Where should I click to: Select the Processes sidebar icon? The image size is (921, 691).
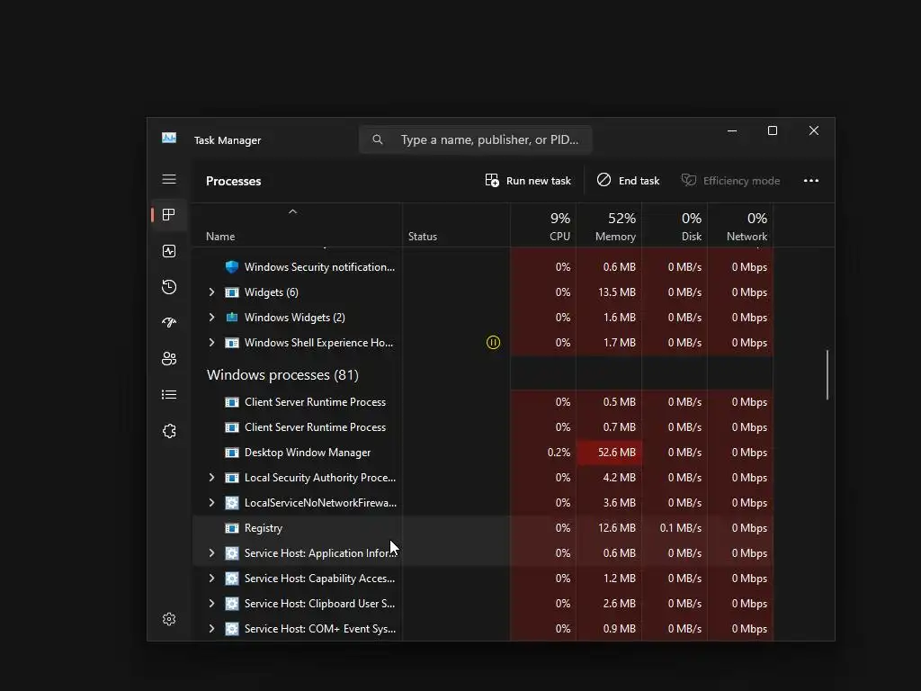tap(169, 215)
